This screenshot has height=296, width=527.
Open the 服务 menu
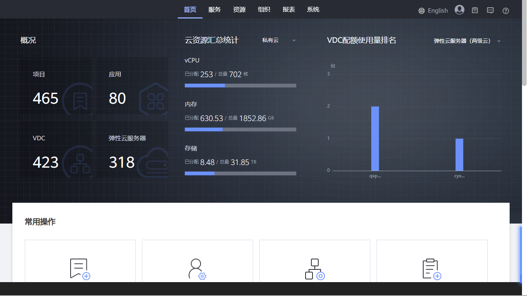coord(215,10)
